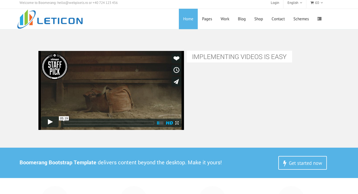This screenshot has width=358, height=194.
Task: Play the Vimeo video
Action: coord(50,122)
